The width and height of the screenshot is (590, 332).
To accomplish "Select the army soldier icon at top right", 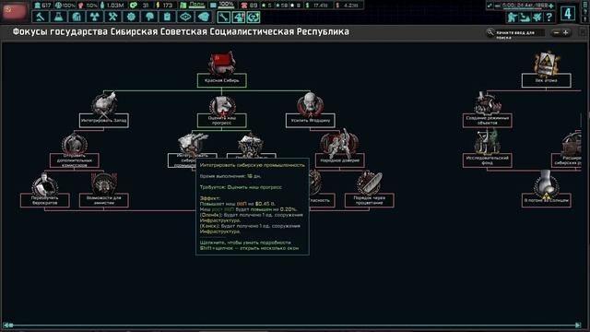I will (x=513, y=17).
